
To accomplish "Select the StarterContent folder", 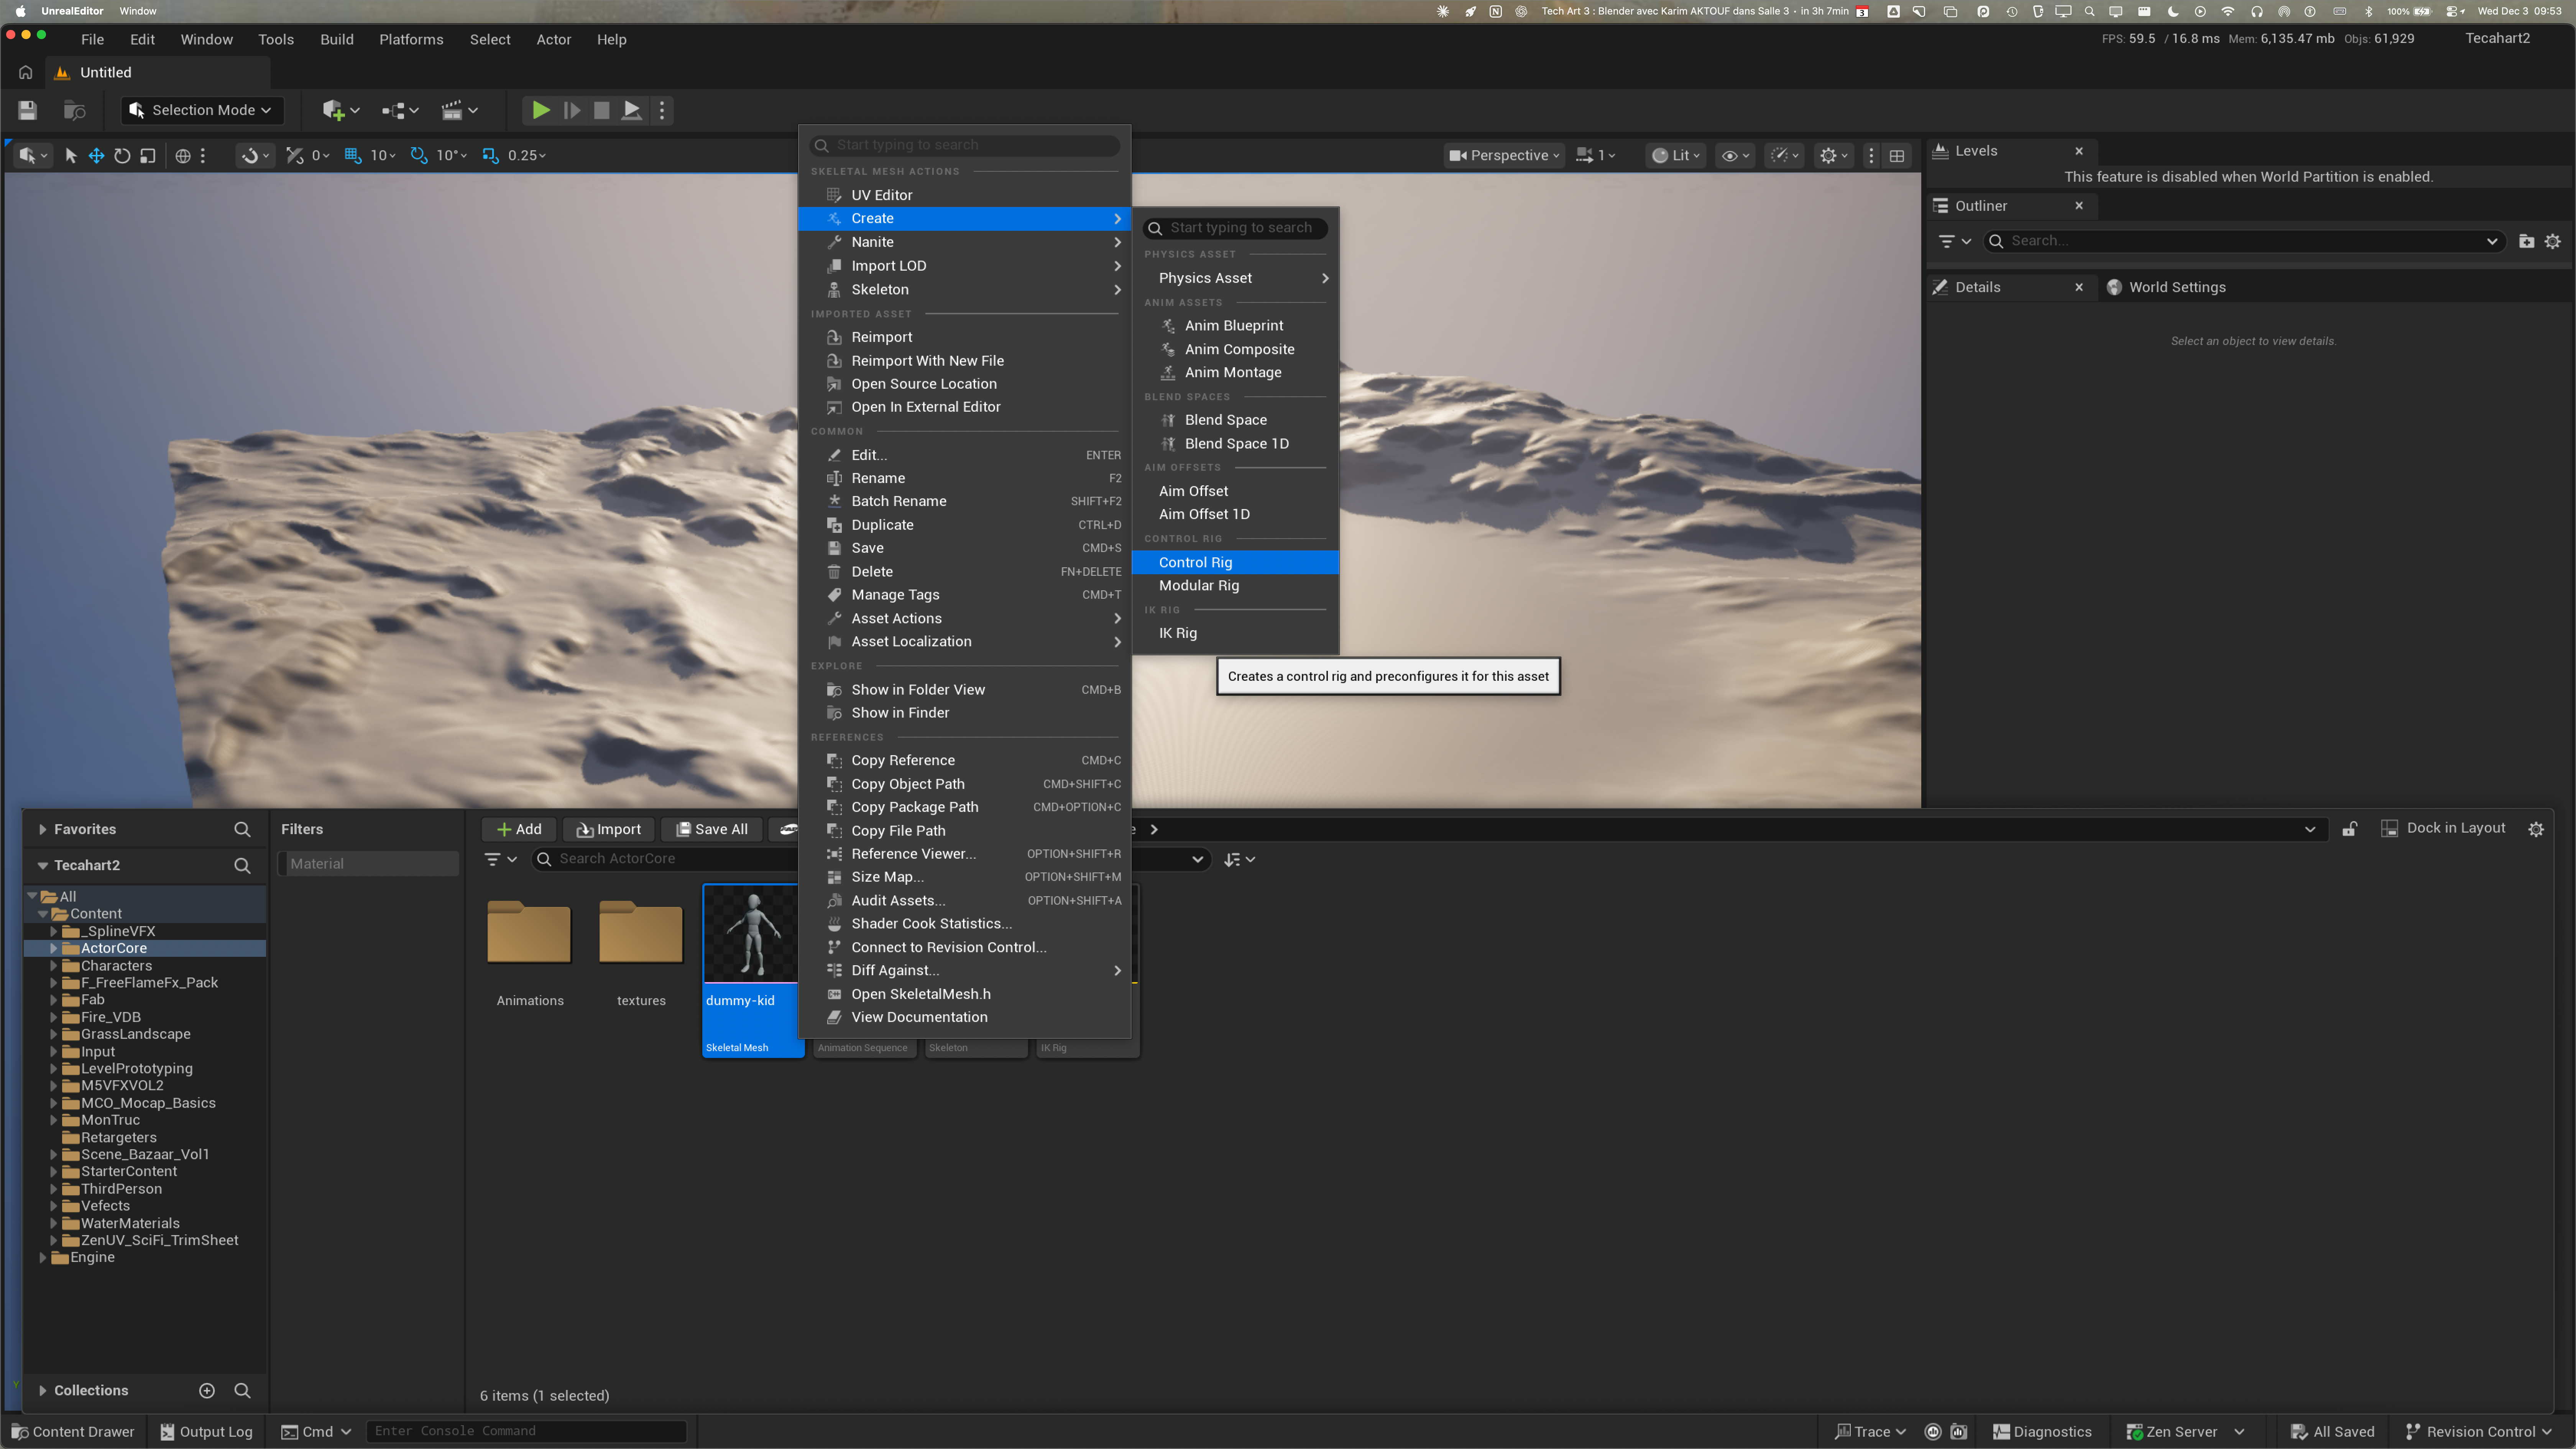I will [129, 1171].
